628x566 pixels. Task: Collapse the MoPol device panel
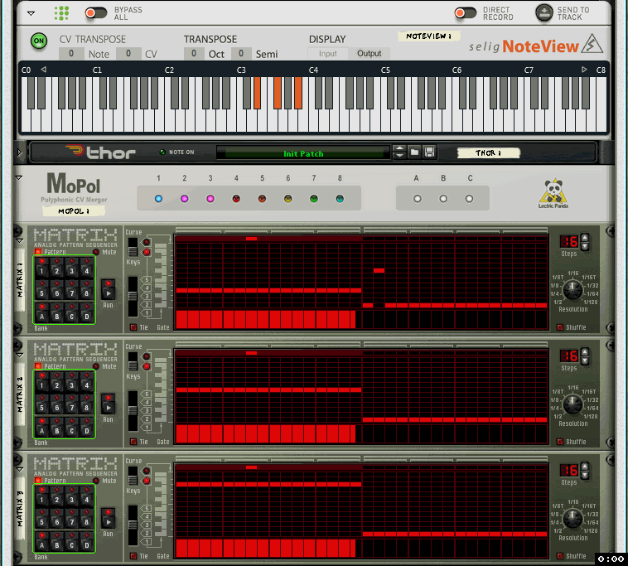[x=19, y=177]
